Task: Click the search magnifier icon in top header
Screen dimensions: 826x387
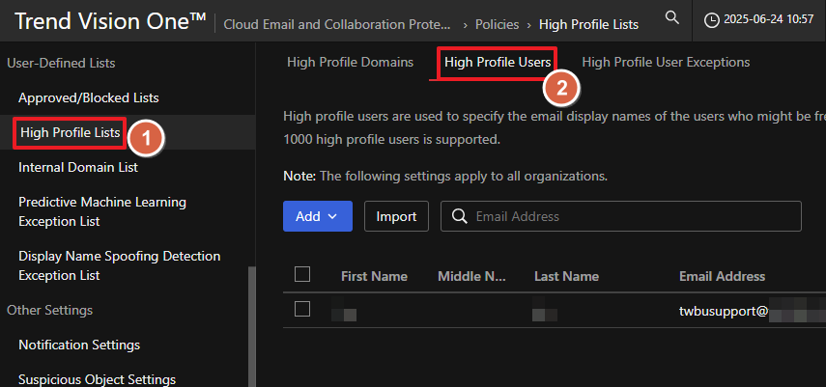Action: [671, 18]
